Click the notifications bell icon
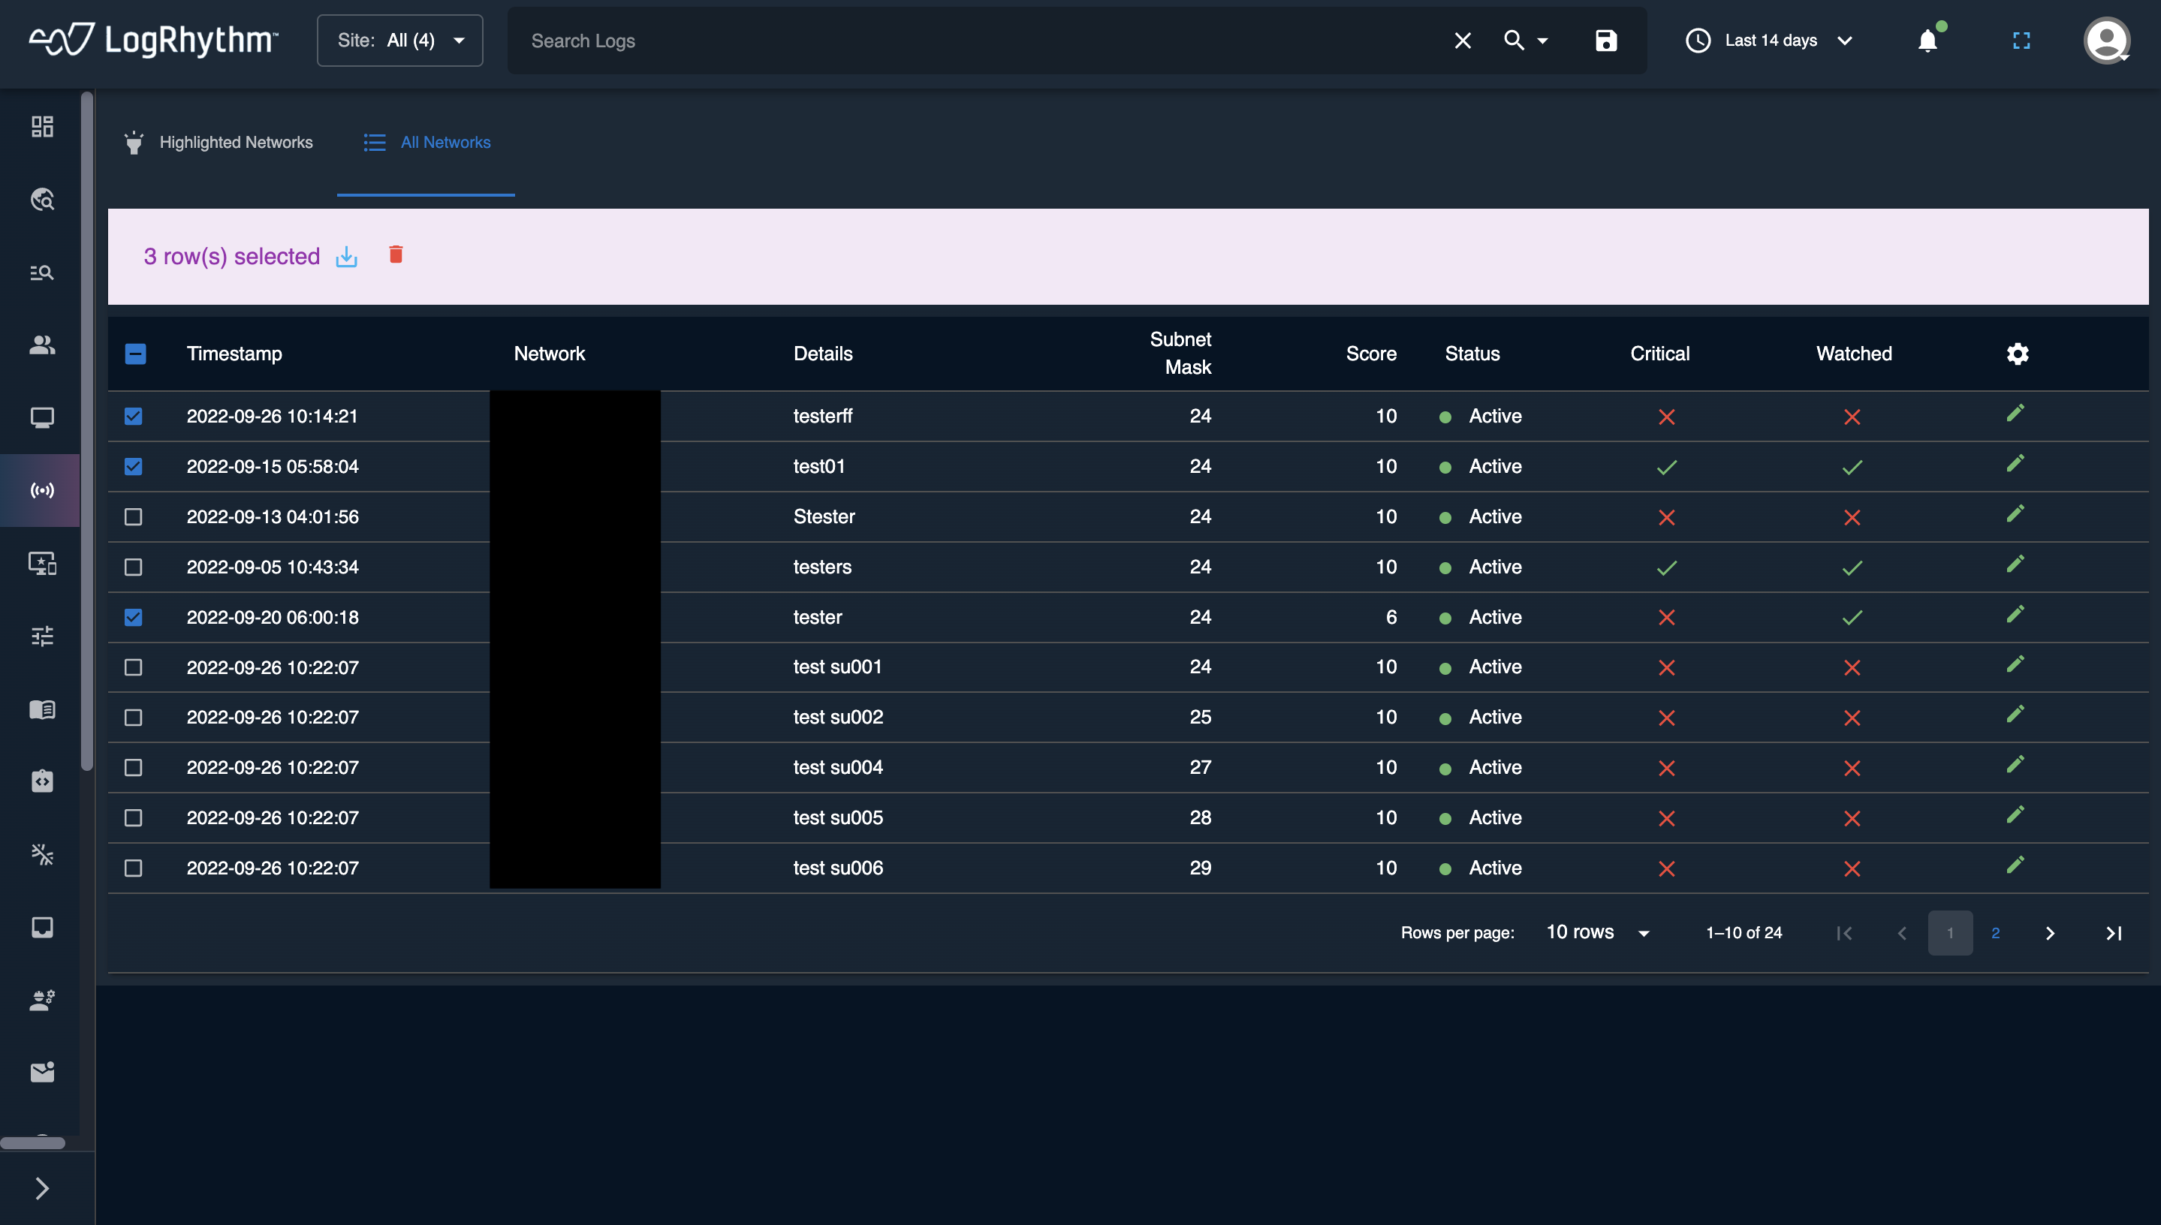This screenshot has height=1225, width=2161. pos(1927,41)
